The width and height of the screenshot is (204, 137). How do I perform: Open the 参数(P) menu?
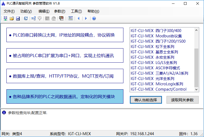[x=59, y=11]
